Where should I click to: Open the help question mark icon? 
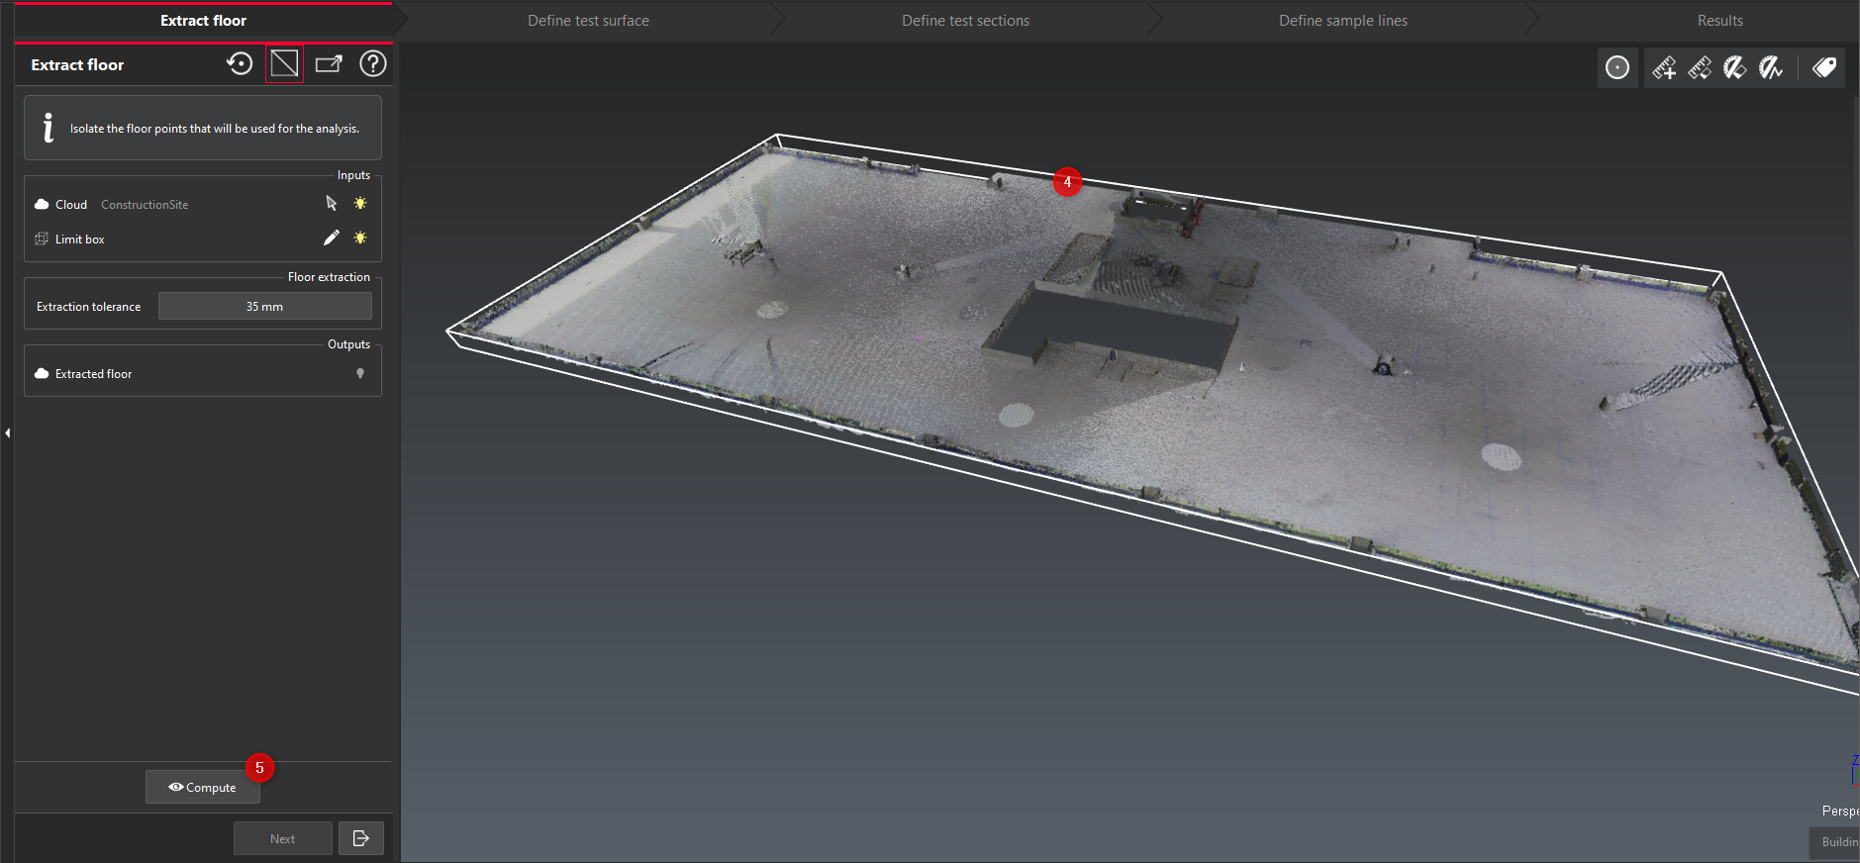pyautogui.click(x=372, y=64)
